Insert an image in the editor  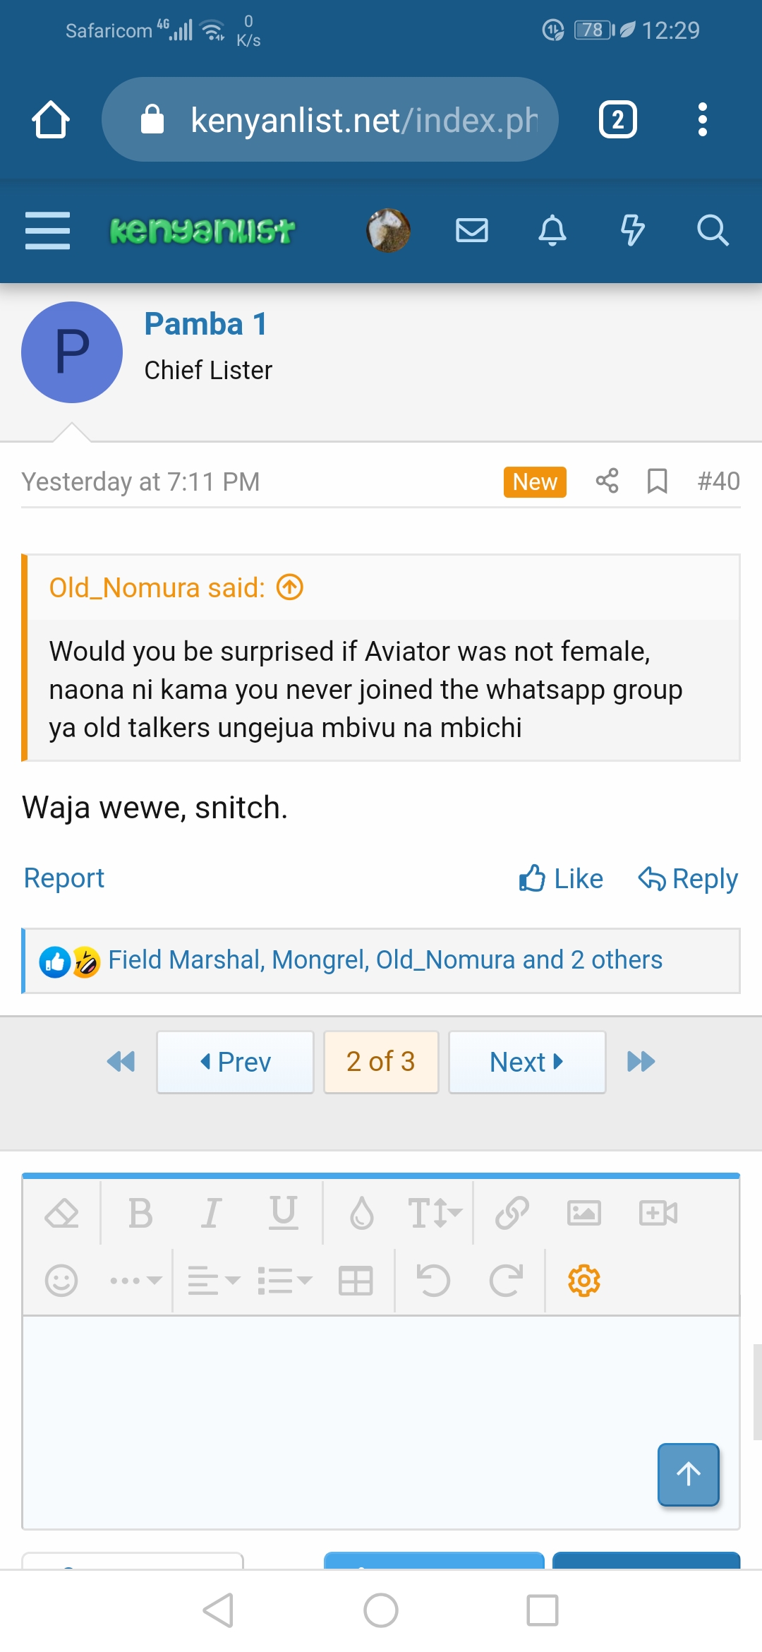[x=584, y=1214]
